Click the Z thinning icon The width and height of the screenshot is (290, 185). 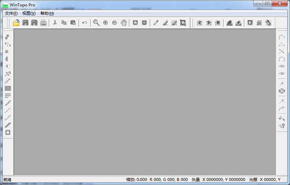click(200, 23)
